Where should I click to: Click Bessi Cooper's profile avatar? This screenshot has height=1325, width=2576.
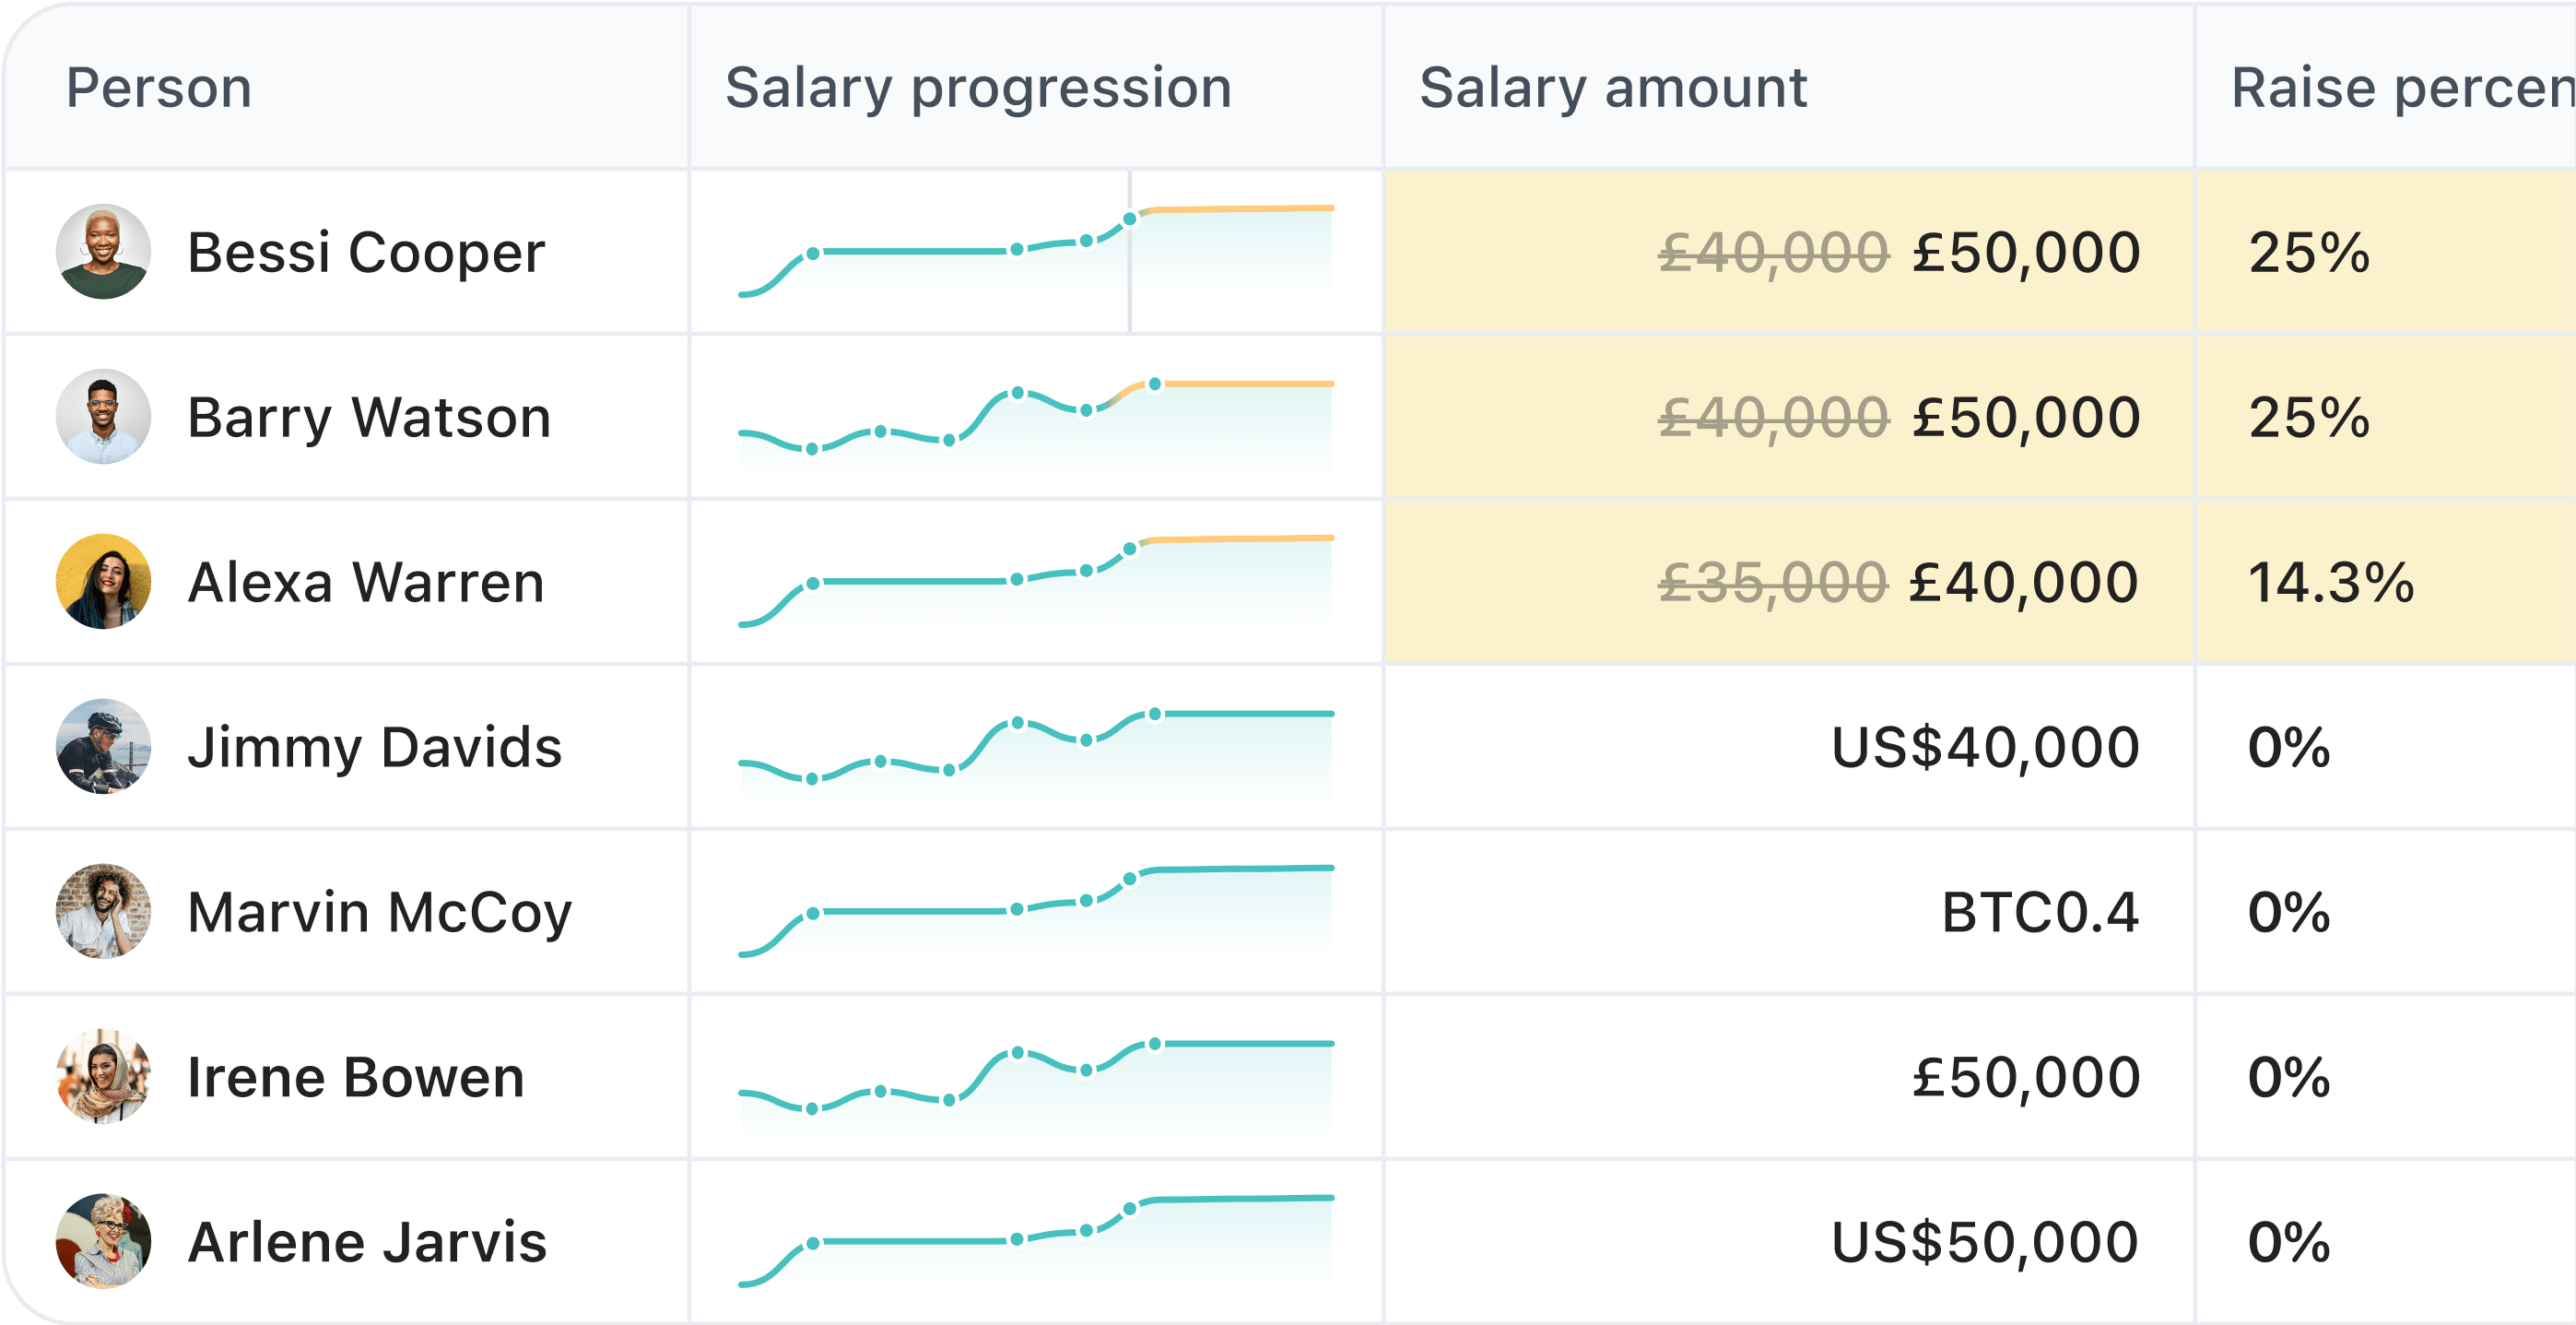pos(103,253)
